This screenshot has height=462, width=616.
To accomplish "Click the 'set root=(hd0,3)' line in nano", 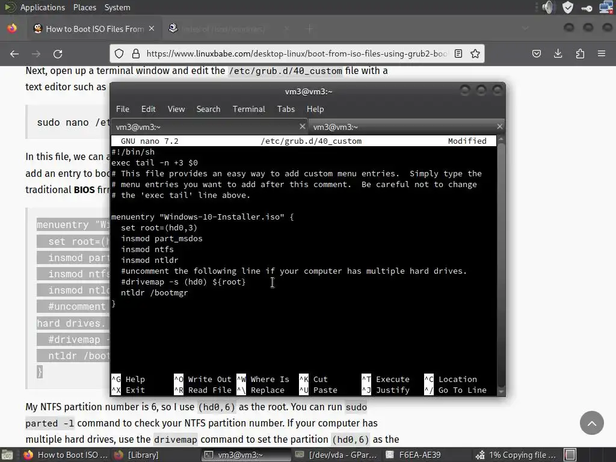I will coord(159,228).
